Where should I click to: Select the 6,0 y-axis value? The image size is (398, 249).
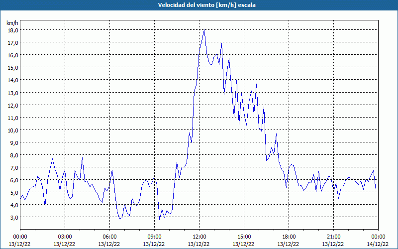[x=14, y=180]
